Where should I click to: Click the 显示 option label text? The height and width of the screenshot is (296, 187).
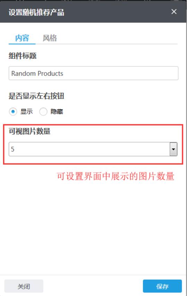pos(26,111)
